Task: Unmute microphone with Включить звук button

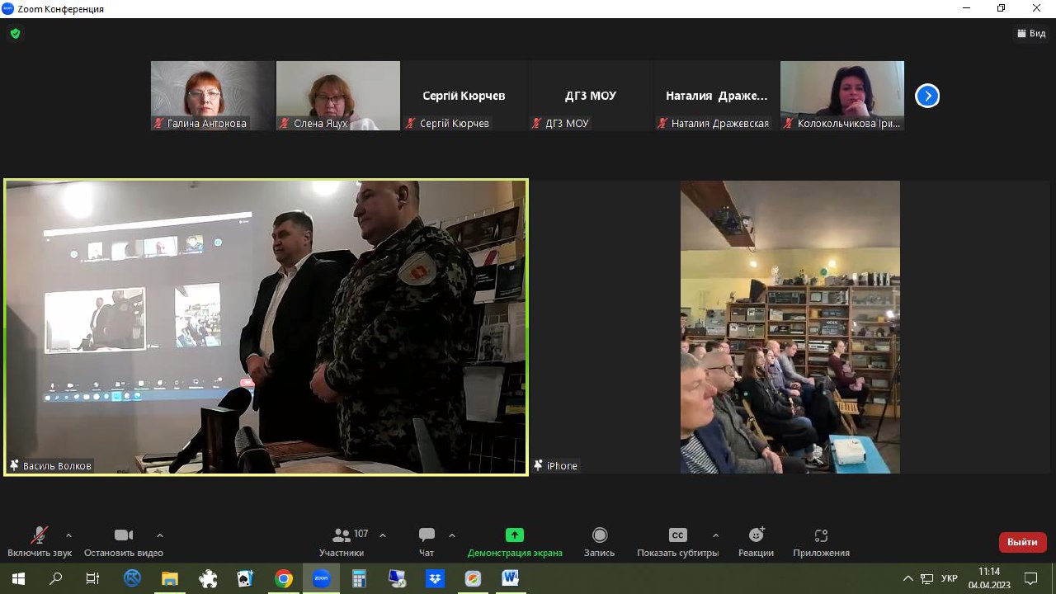Action: tap(40, 542)
